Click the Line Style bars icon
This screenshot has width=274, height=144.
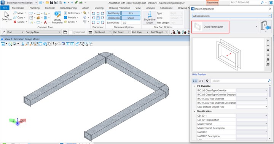coord(90,32)
